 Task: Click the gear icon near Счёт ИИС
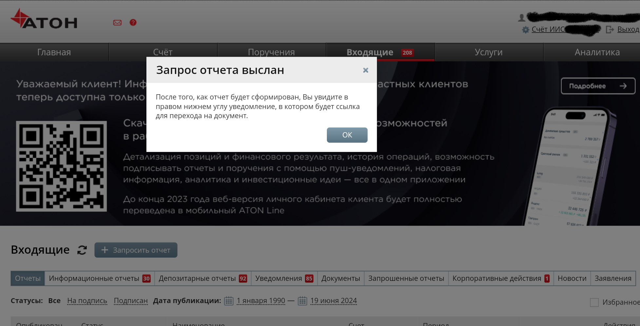pyautogui.click(x=525, y=30)
